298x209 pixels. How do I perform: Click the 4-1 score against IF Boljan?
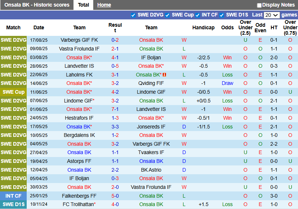pos(115,57)
